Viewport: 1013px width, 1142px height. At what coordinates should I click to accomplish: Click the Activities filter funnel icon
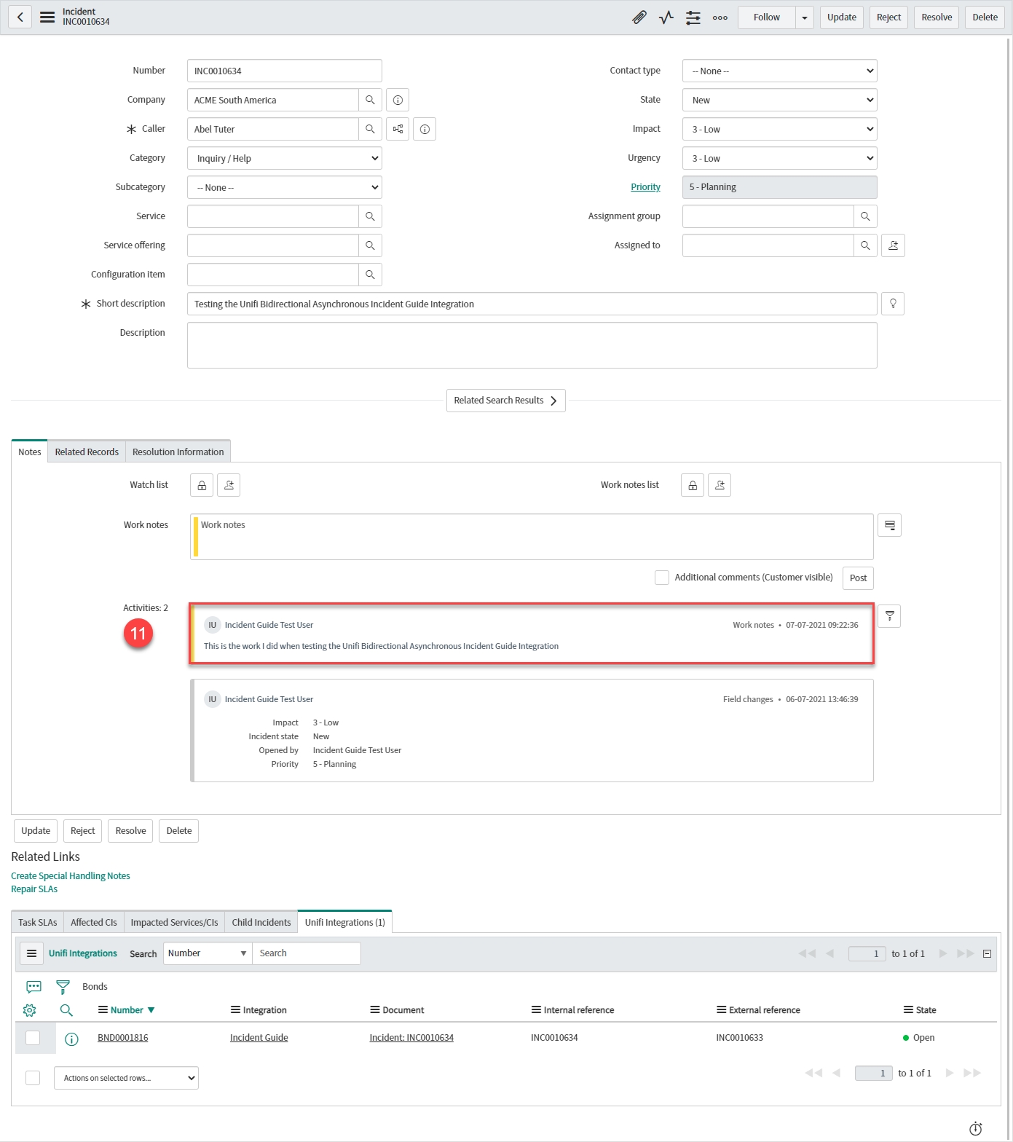click(x=889, y=616)
